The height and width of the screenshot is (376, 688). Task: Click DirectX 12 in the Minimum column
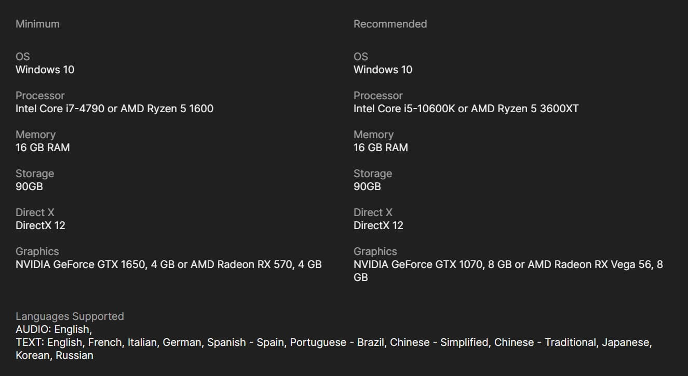click(x=41, y=225)
